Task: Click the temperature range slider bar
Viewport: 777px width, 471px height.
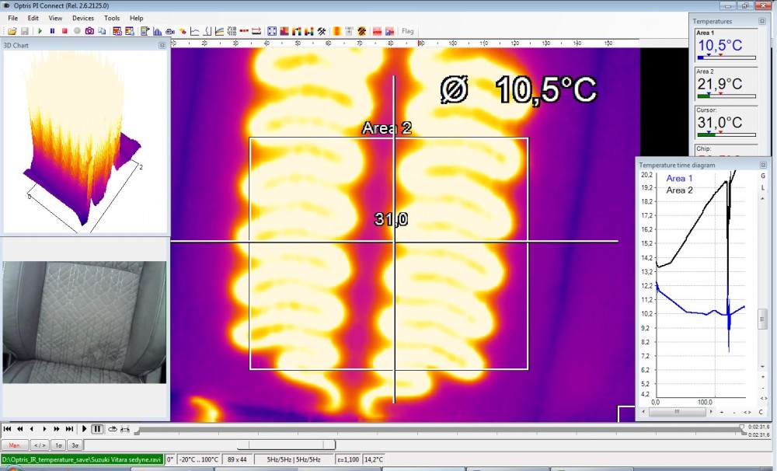Action: pyautogui.click(x=286, y=445)
